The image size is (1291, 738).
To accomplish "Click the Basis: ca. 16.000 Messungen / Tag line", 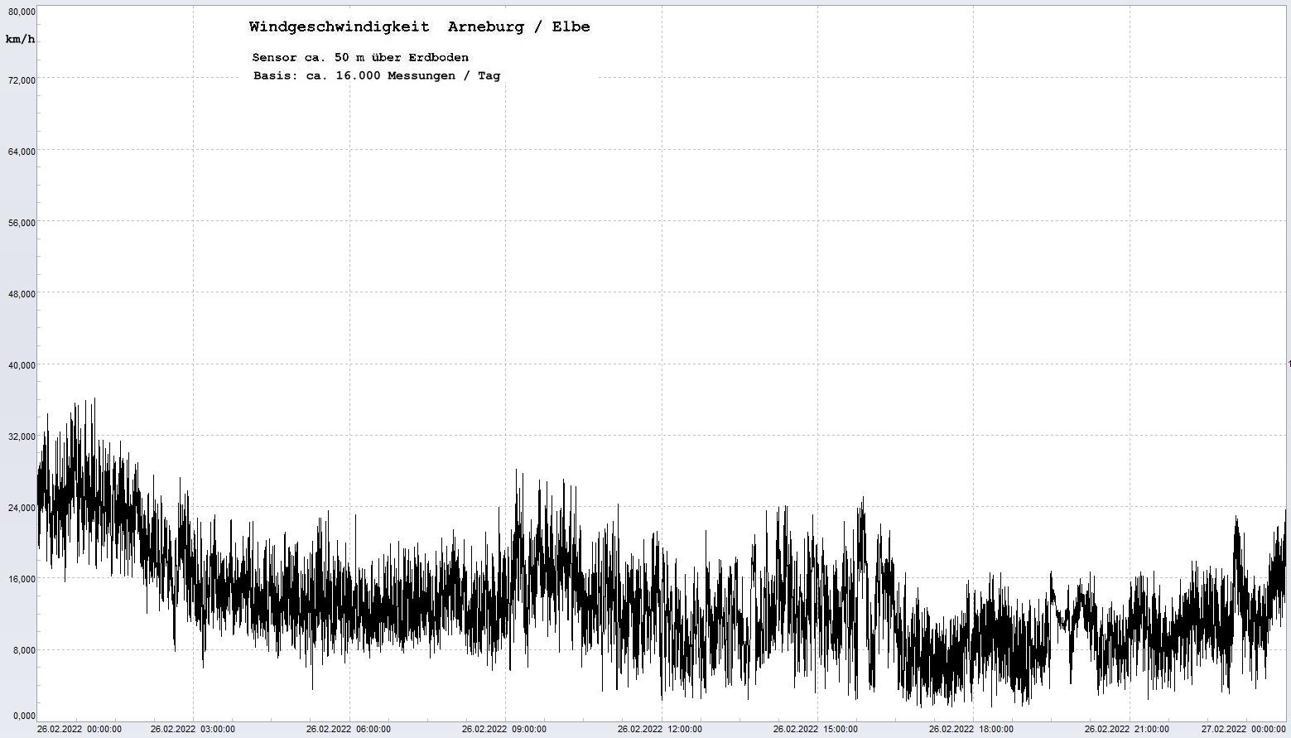I will click(x=377, y=75).
